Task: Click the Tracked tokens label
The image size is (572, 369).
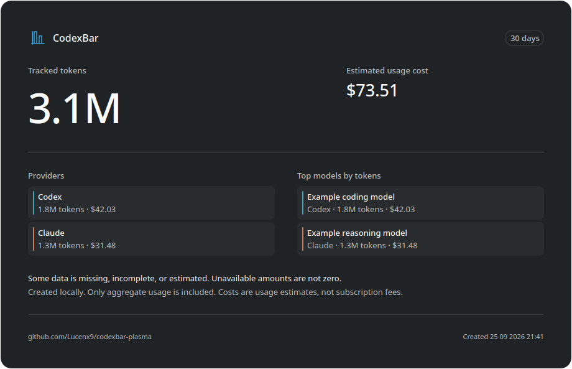Action: (x=57, y=70)
